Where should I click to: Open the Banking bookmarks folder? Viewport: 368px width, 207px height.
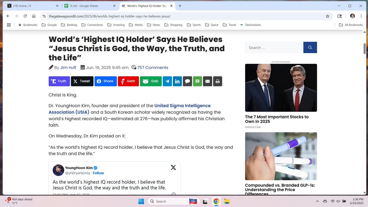coord(69,25)
